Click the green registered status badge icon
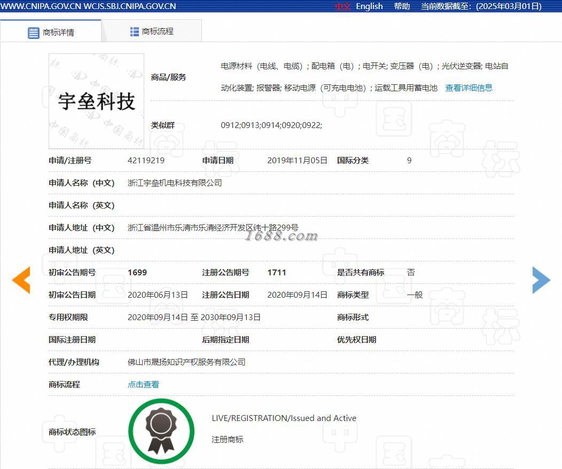Screen dimensions: 562x469 pos(161,432)
